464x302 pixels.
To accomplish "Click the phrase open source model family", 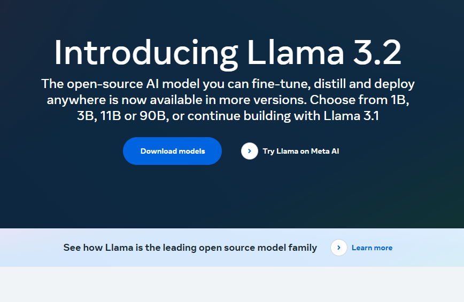I will coord(258,248).
